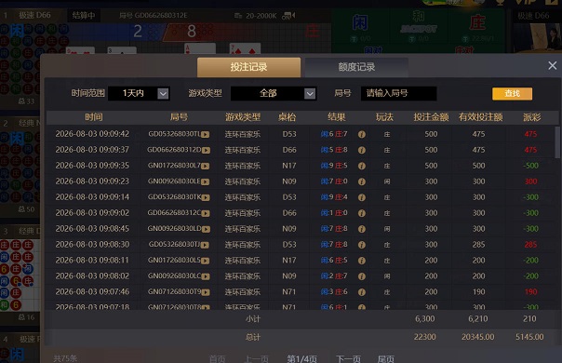Play replay for round GN009268030LC
Viewport: 562px width, 363px height.
click(206, 276)
